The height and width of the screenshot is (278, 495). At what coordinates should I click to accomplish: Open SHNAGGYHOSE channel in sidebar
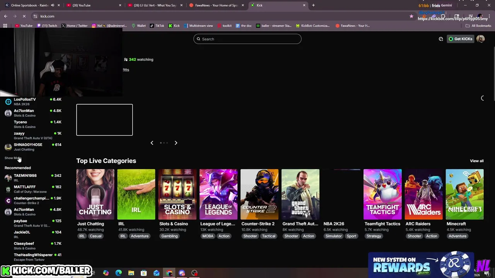[33, 147]
